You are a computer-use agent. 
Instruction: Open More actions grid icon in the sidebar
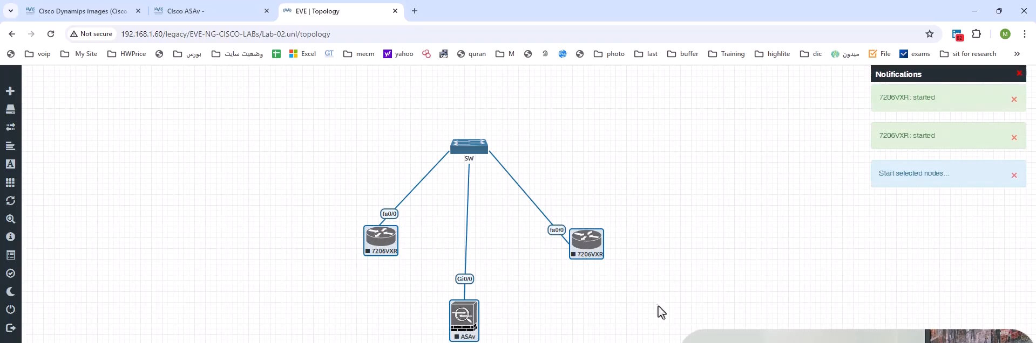10,183
